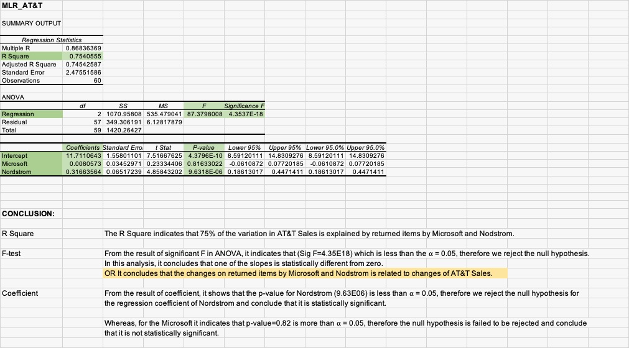Click Significance F value 4.3537E-18
Image resolution: width=629 pixels, height=348 pixels.
pyautogui.click(x=245, y=114)
